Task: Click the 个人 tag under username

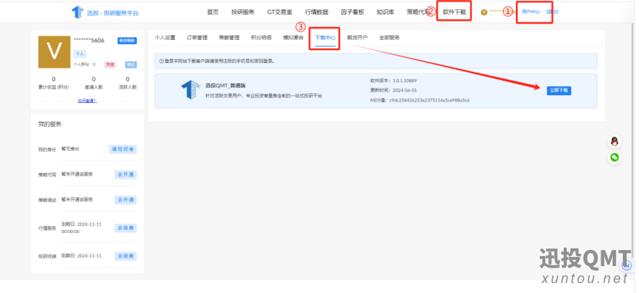Action: tap(79, 54)
